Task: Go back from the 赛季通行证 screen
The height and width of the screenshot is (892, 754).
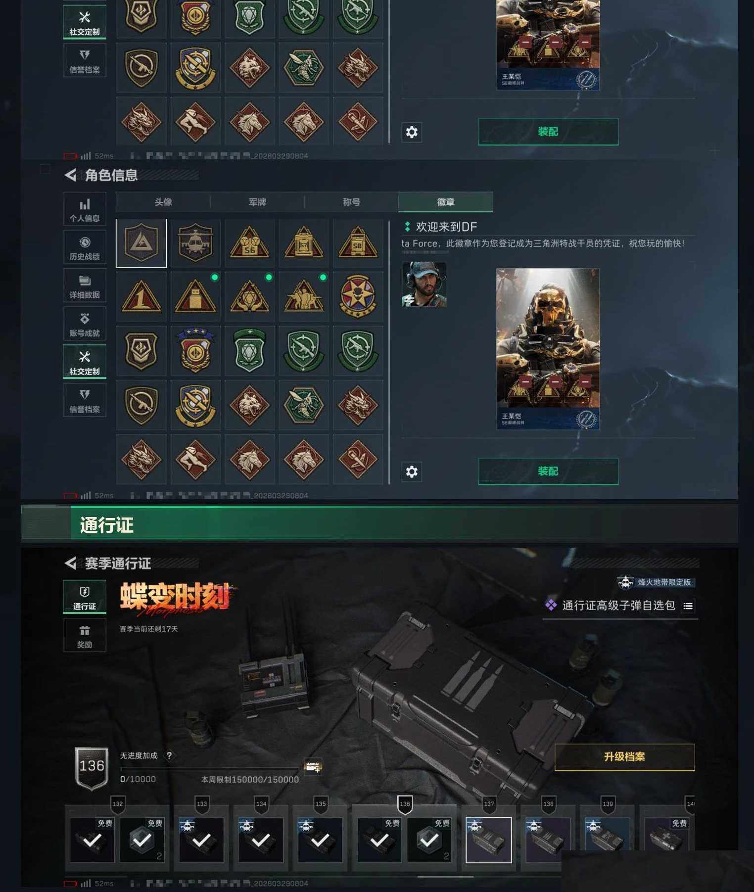Action: 71,563
